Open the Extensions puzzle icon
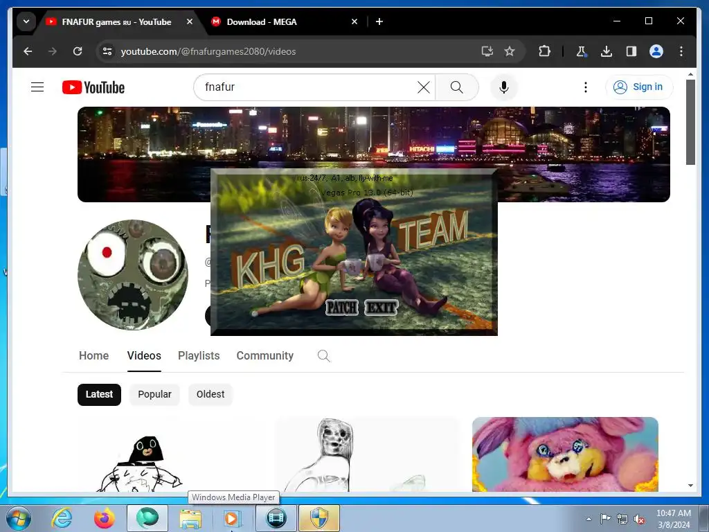This screenshot has height=532, width=709. 544,51
